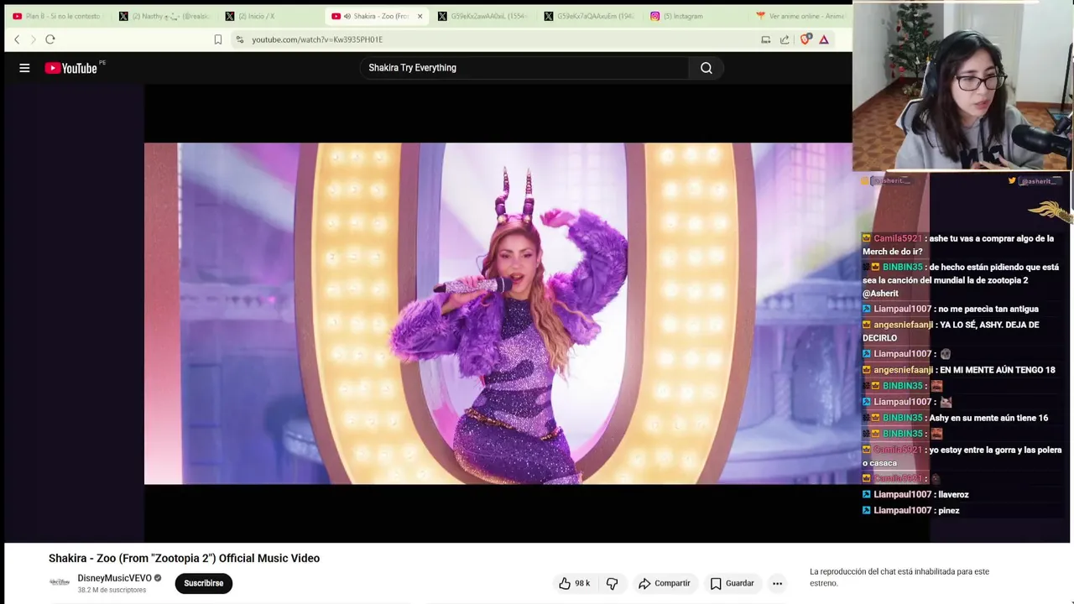This screenshot has height=604, width=1074.
Task: Switch to the Ver anime online tab
Action: coord(801,16)
